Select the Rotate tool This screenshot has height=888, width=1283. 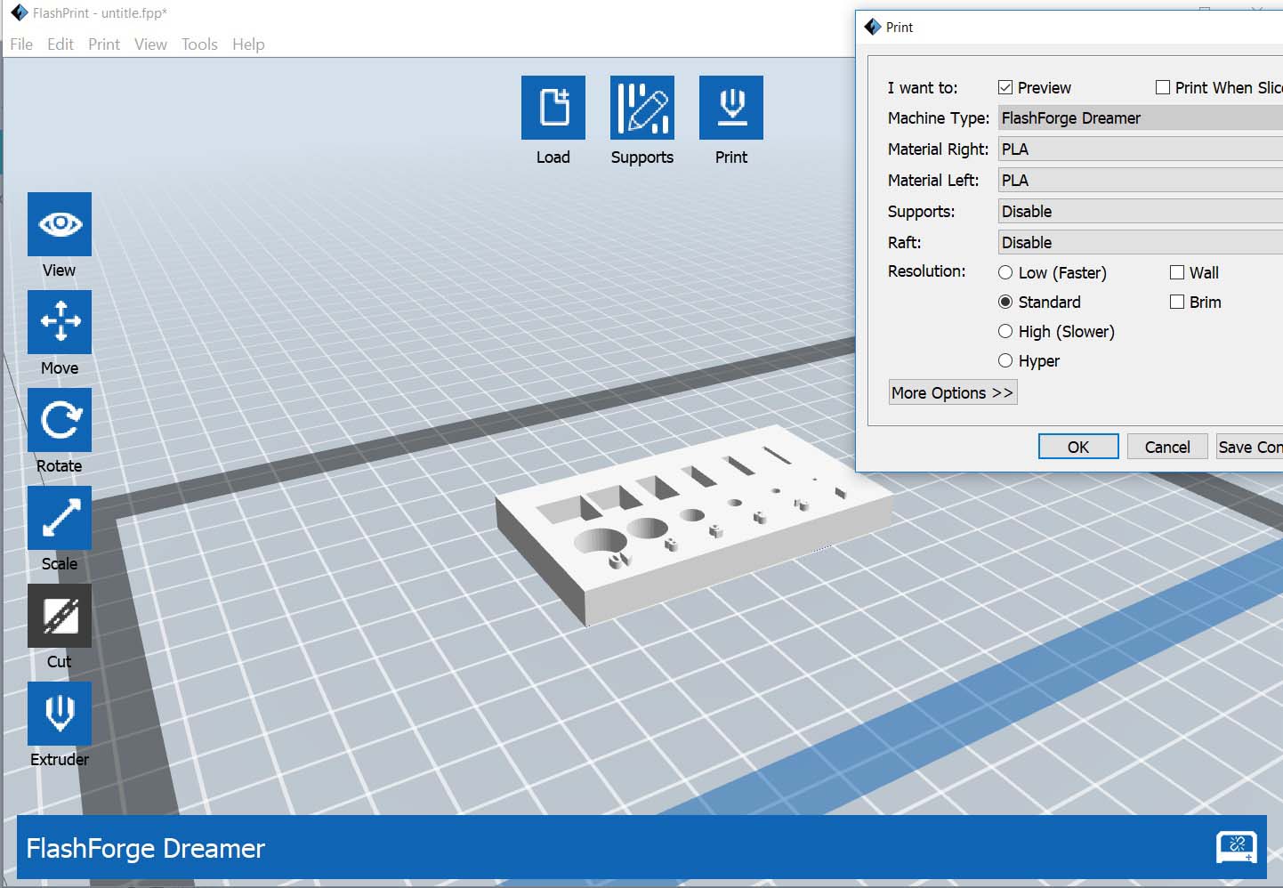pyautogui.click(x=60, y=420)
